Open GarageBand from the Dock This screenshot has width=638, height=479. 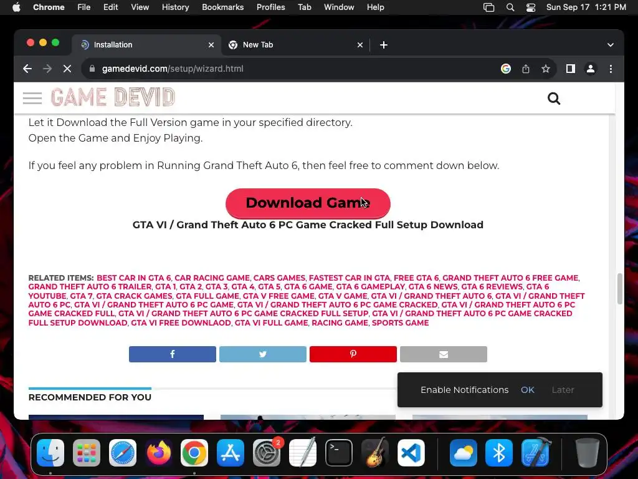pyautogui.click(x=374, y=453)
